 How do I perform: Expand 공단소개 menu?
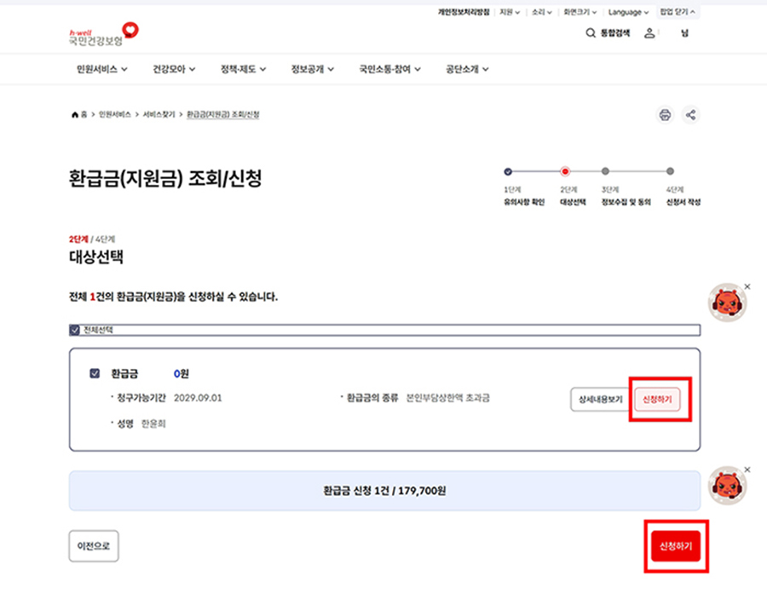(467, 69)
